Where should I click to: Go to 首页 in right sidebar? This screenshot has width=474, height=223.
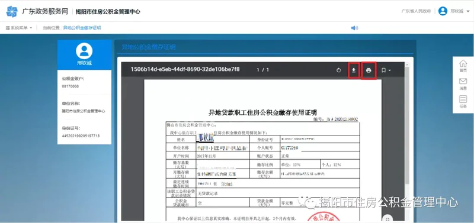pyautogui.click(x=463, y=66)
